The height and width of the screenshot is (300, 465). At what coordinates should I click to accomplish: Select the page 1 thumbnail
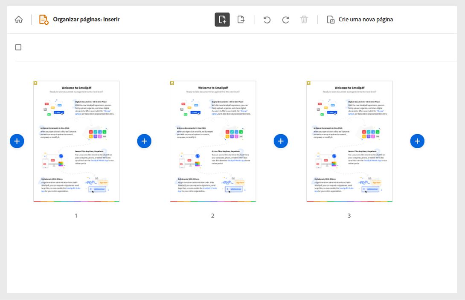coord(76,141)
